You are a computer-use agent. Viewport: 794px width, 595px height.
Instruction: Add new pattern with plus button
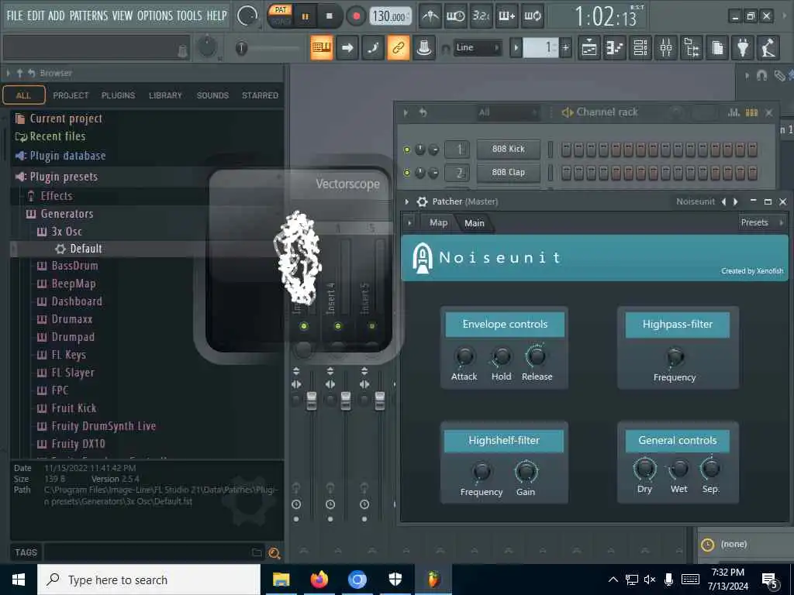coord(565,48)
